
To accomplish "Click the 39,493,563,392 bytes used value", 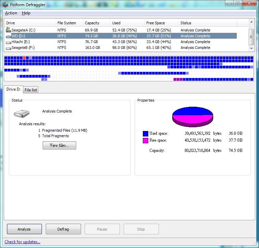I will [197, 133].
